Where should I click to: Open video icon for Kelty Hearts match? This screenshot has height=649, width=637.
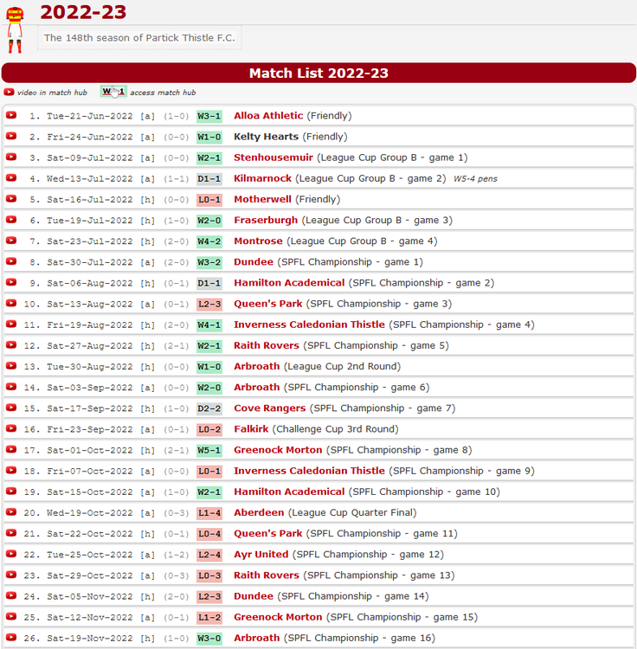(x=11, y=136)
